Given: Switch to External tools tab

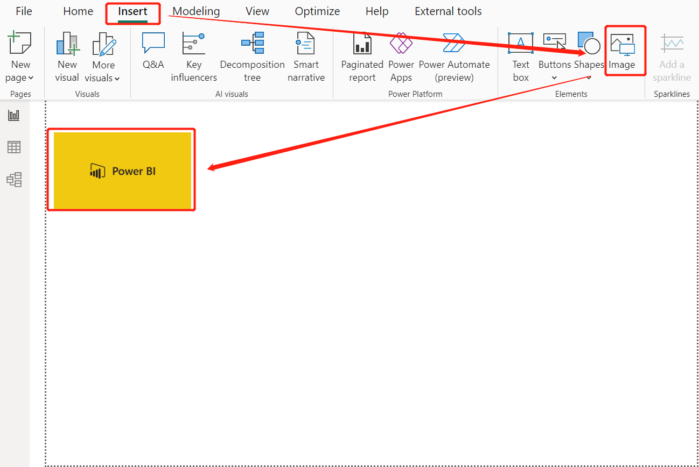Looking at the screenshot, I should (x=448, y=11).
